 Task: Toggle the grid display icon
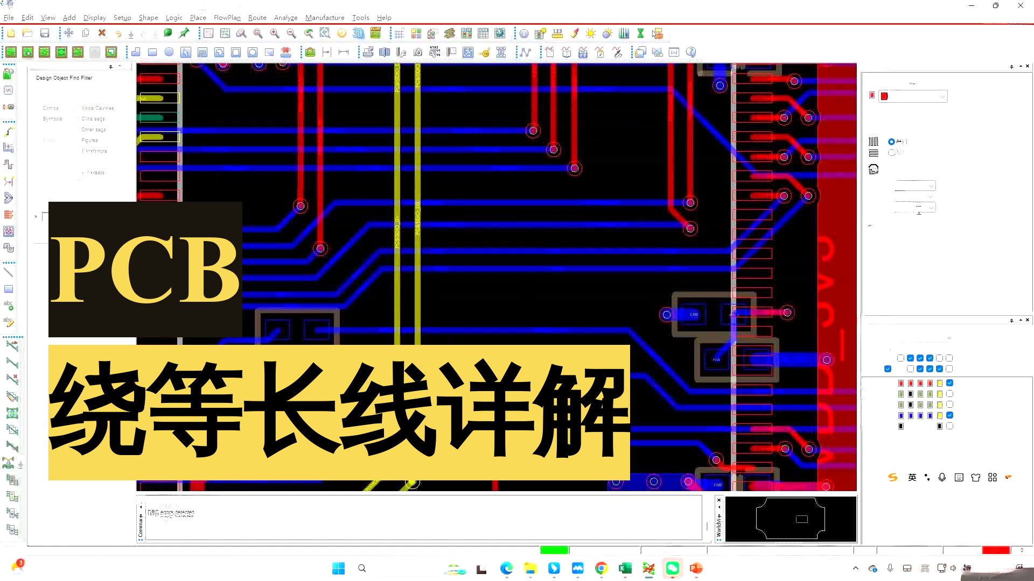pos(399,33)
